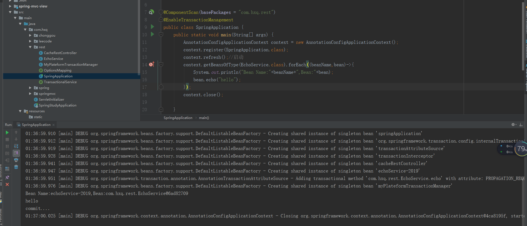
Task: Click the run gutter arrow at line 9
Action: tap(152, 27)
